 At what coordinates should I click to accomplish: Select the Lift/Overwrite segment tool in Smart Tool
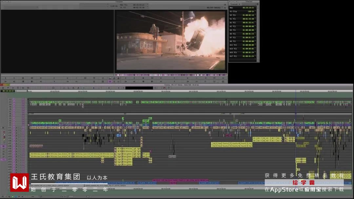4,132
